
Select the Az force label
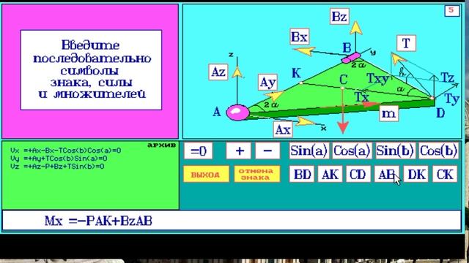[218, 72]
